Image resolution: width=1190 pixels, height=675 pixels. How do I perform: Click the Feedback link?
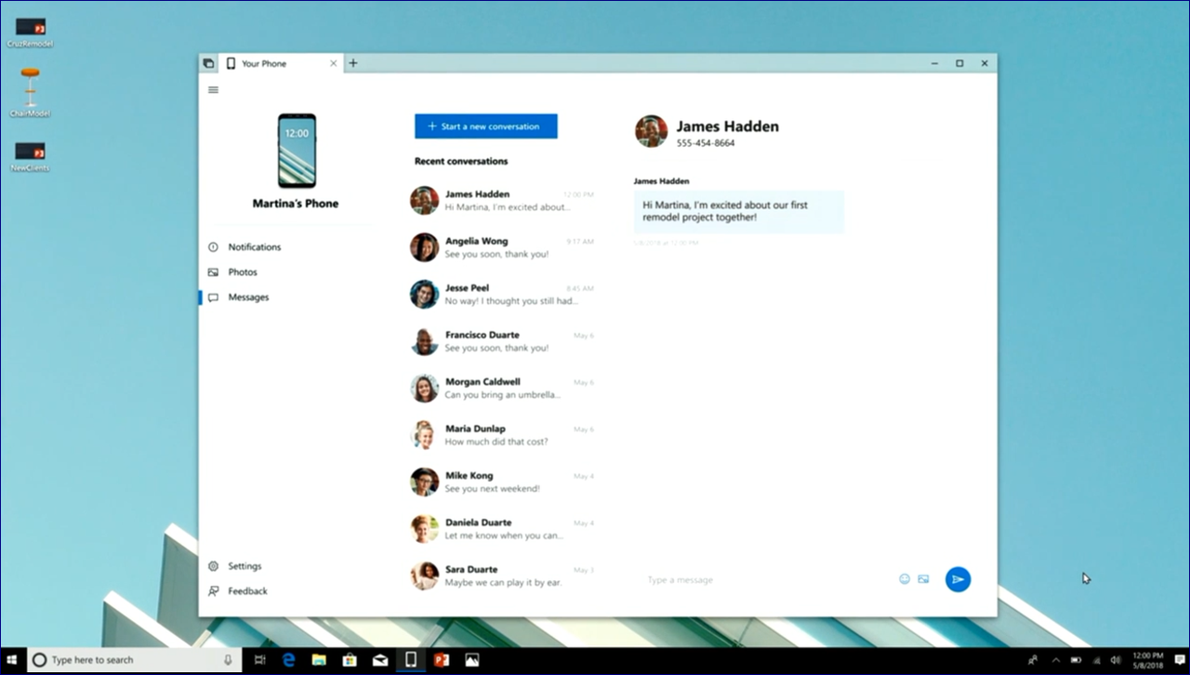pos(247,591)
